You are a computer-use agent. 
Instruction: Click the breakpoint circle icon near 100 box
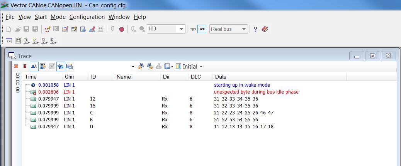pyautogui.click(x=142, y=29)
